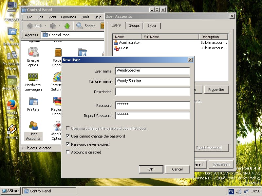Image resolution: width=262 pixels, height=196 pixels.
Task: Open the Edit menu in Control Panel
Action: [40, 17]
